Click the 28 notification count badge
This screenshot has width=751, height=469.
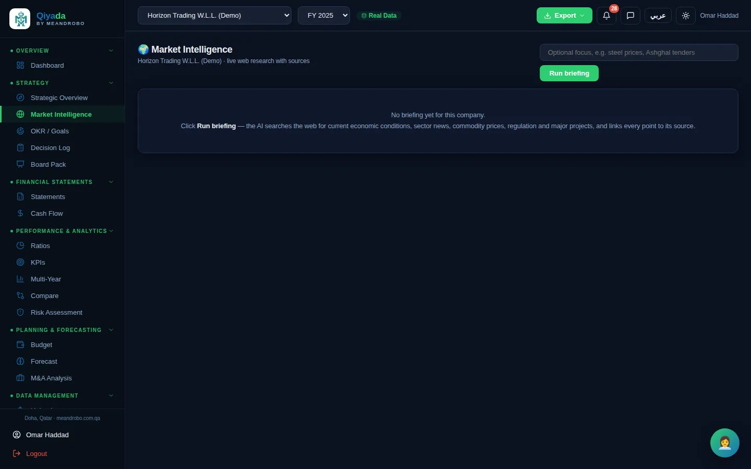(x=614, y=8)
